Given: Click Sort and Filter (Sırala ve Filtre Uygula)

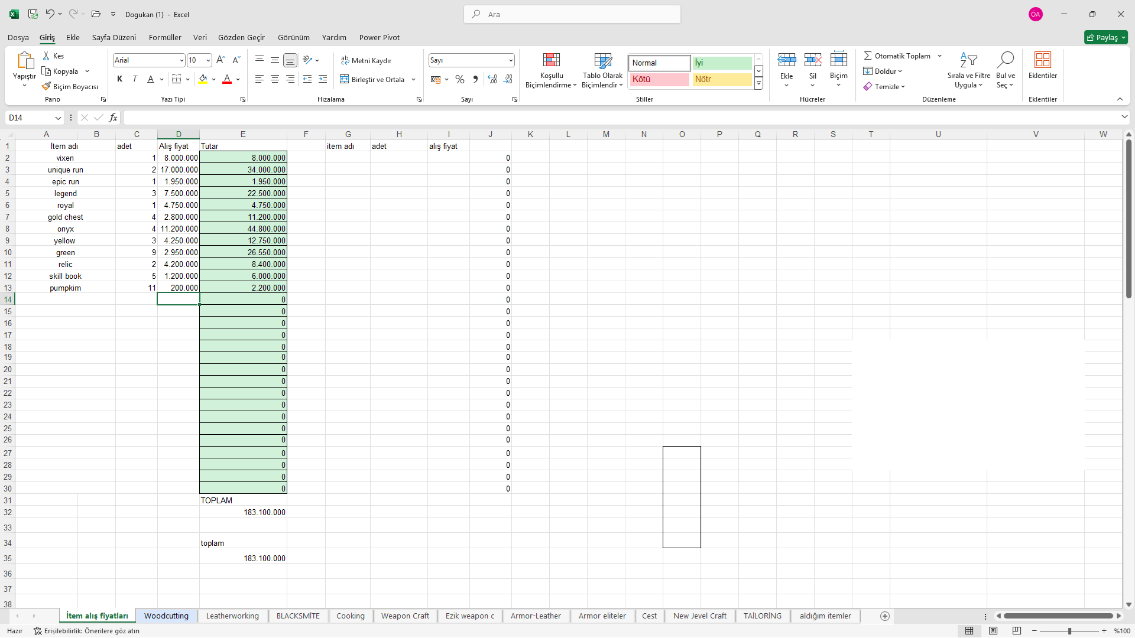Looking at the screenshot, I should coord(968,70).
